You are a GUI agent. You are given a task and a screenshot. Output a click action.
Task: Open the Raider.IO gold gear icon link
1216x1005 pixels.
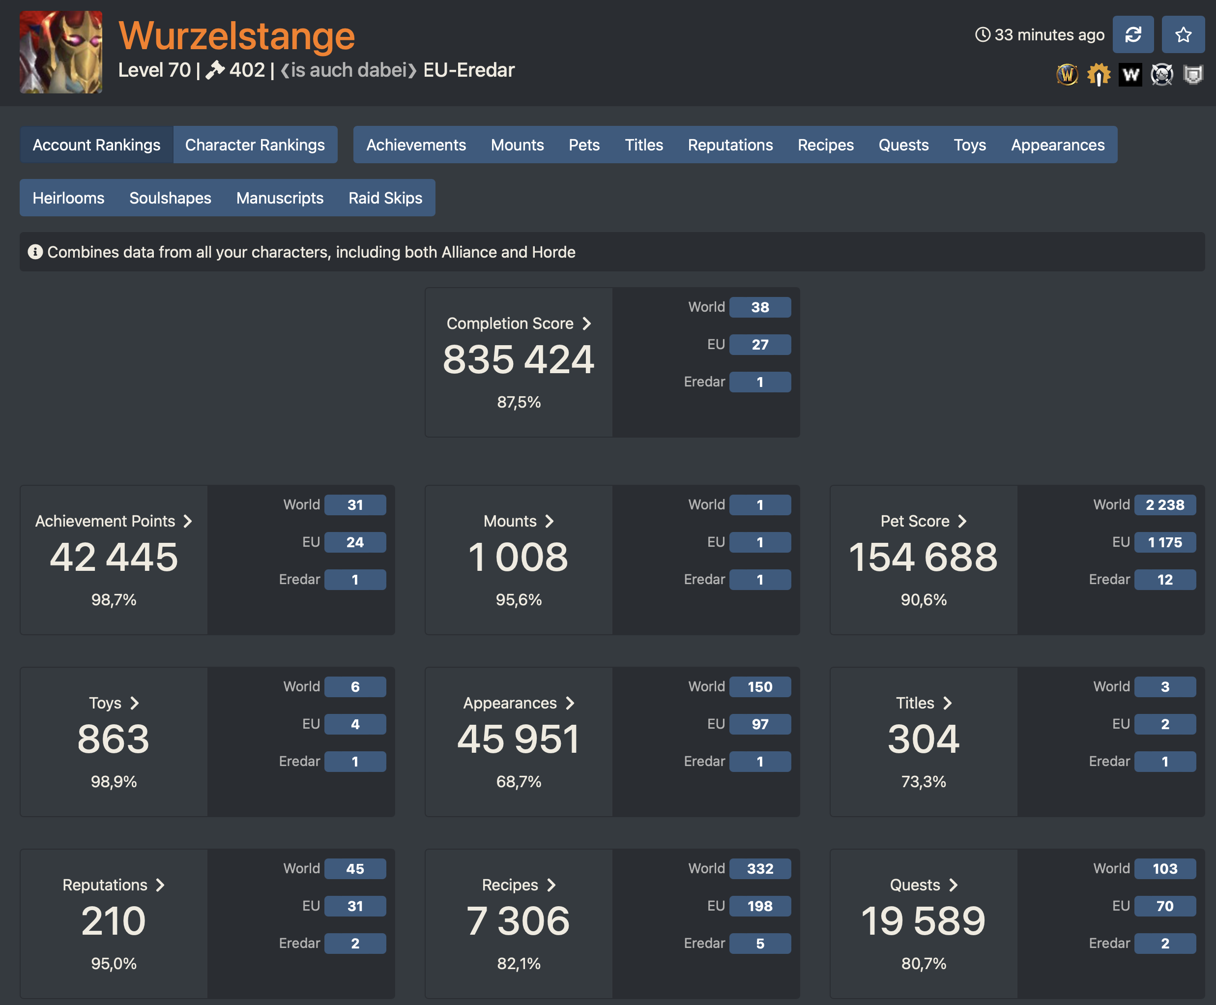[x=1098, y=75]
